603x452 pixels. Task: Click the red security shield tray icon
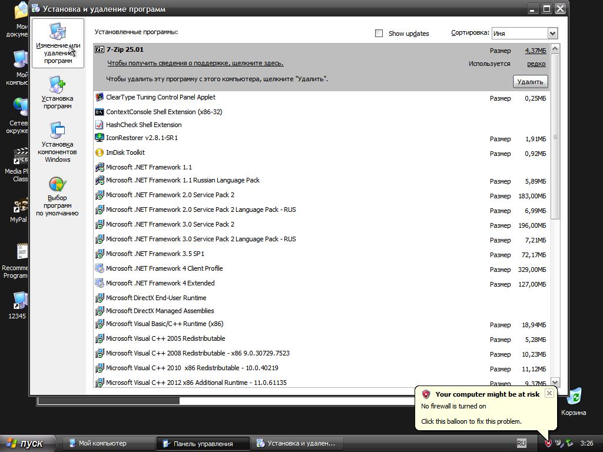[548, 443]
